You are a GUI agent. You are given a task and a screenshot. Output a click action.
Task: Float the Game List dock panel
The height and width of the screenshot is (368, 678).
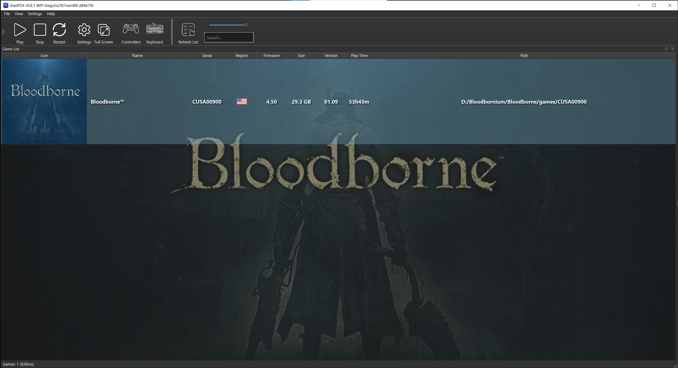666,49
